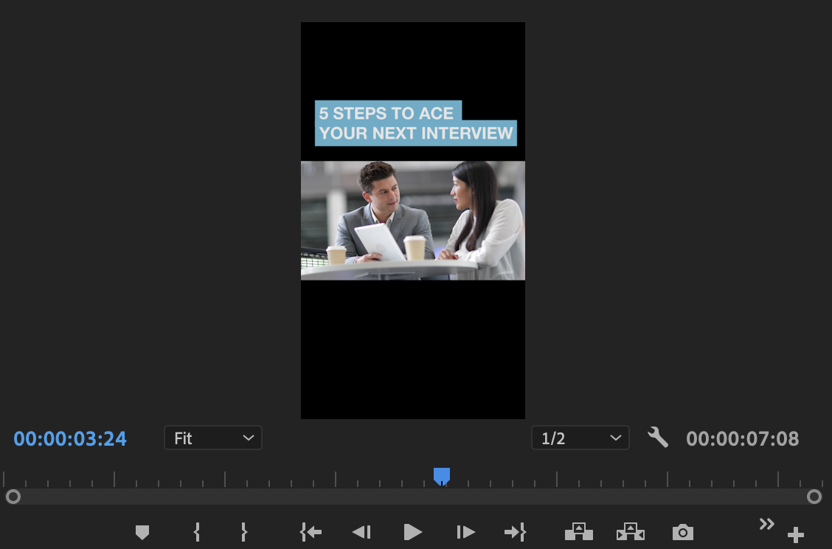Screen dimensions: 832x549
Task: Open the Button Editor plus icon
Action: point(795,535)
